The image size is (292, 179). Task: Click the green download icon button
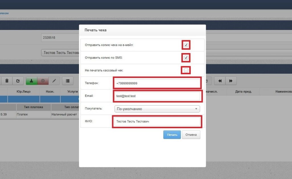(x=31, y=81)
